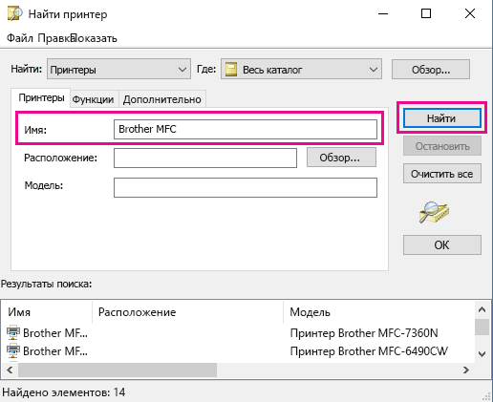Open the Файл menu

20,38
